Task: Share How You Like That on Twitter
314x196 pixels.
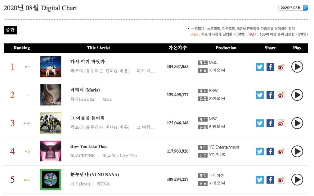Action: pyautogui.click(x=260, y=151)
